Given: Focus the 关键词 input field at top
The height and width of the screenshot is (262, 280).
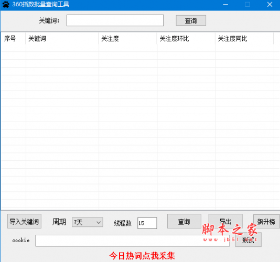Looking at the screenshot, I should coord(115,20).
